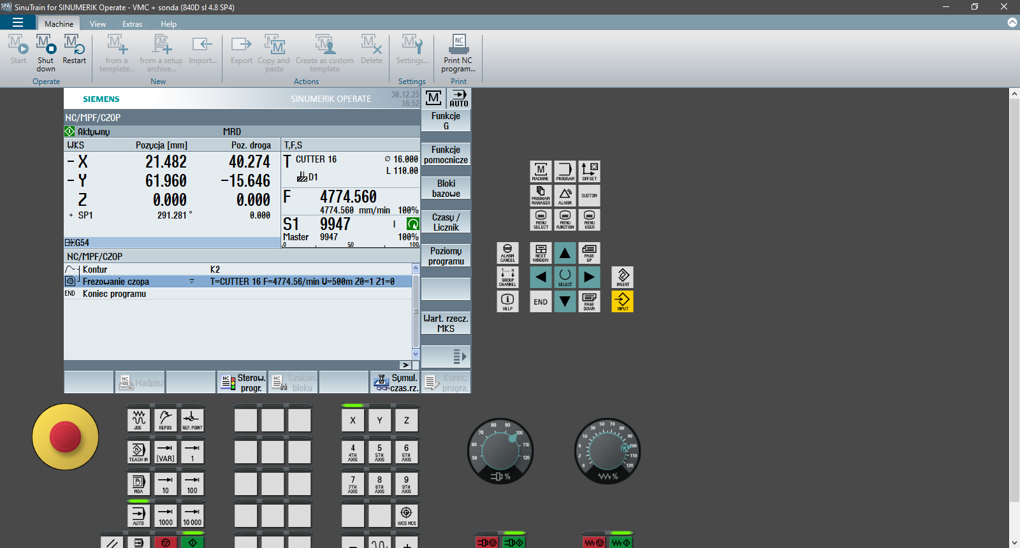
Task: Show the ALARM list key
Action: (x=565, y=196)
